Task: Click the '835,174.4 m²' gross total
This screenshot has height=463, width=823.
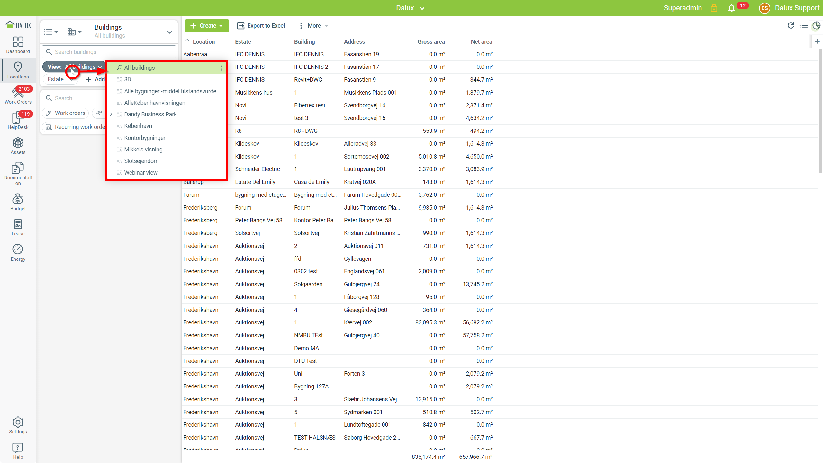Action: pos(428,457)
